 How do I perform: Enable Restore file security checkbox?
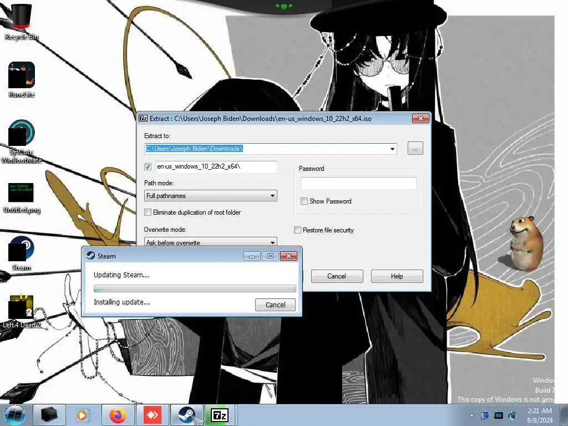pos(298,230)
